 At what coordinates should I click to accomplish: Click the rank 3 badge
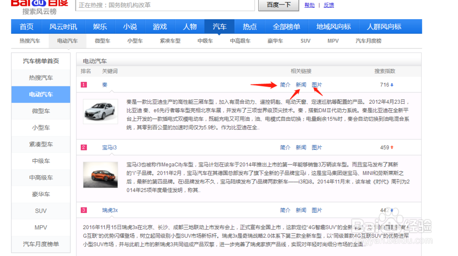pyautogui.click(x=84, y=210)
